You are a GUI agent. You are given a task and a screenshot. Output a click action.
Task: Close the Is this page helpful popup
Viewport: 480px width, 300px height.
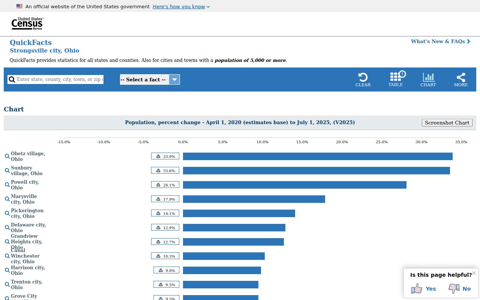(x=474, y=273)
